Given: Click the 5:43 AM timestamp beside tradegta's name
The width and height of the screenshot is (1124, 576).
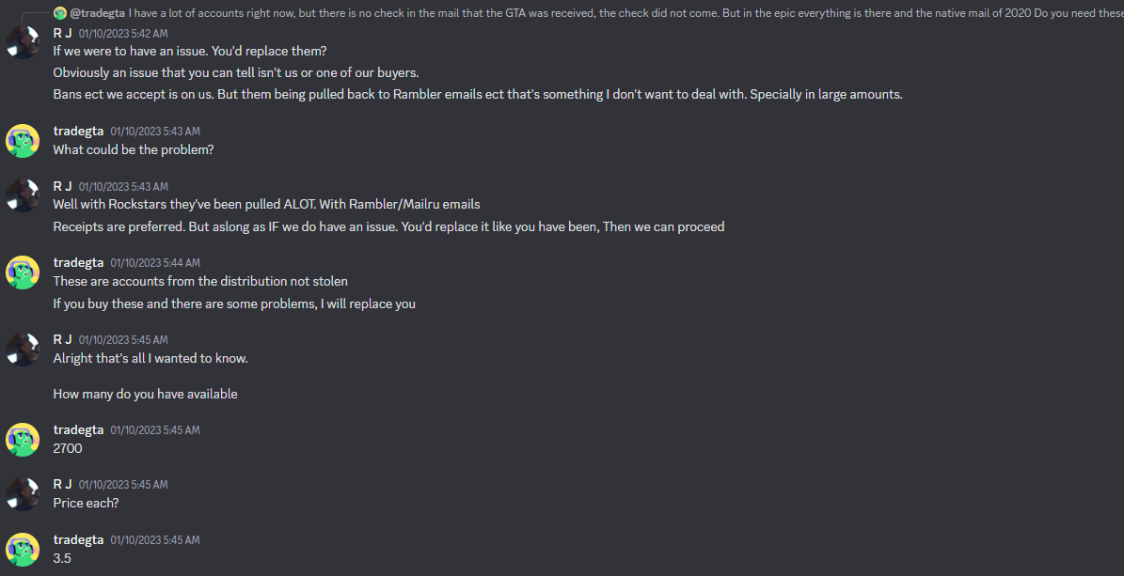Looking at the screenshot, I should pos(155,132).
